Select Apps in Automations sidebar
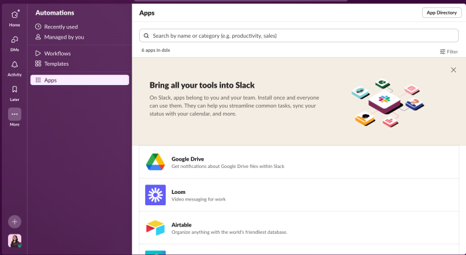The height and width of the screenshot is (255, 466). click(80, 80)
